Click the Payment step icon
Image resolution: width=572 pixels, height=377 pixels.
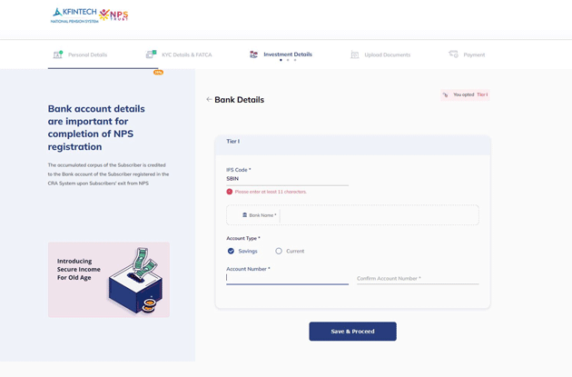(x=453, y=55)
